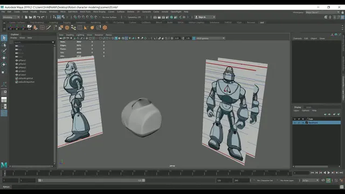
Task: Open the Edit Mesh menu
Action: [73, 12]
